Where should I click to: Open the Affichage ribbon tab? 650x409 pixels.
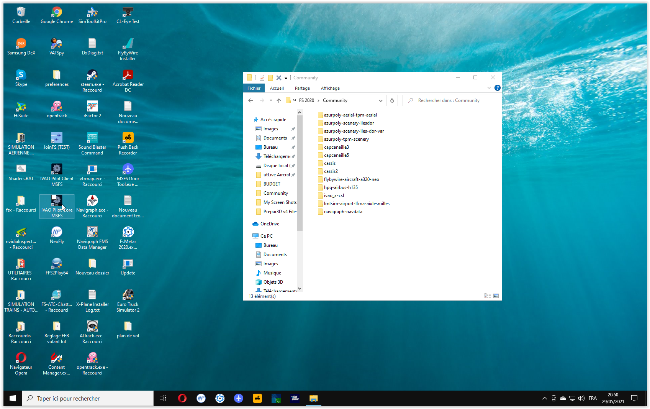(x=330, y=88)
